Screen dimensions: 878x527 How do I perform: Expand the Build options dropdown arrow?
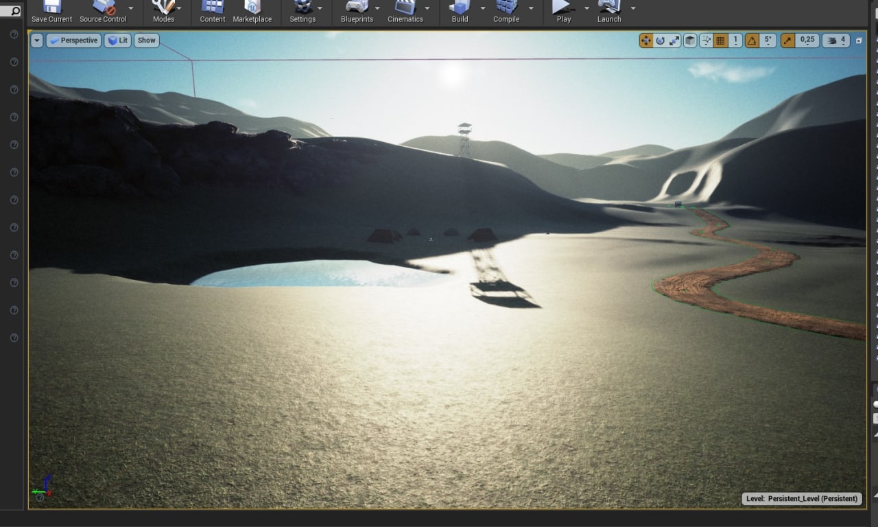click(483, 8)
